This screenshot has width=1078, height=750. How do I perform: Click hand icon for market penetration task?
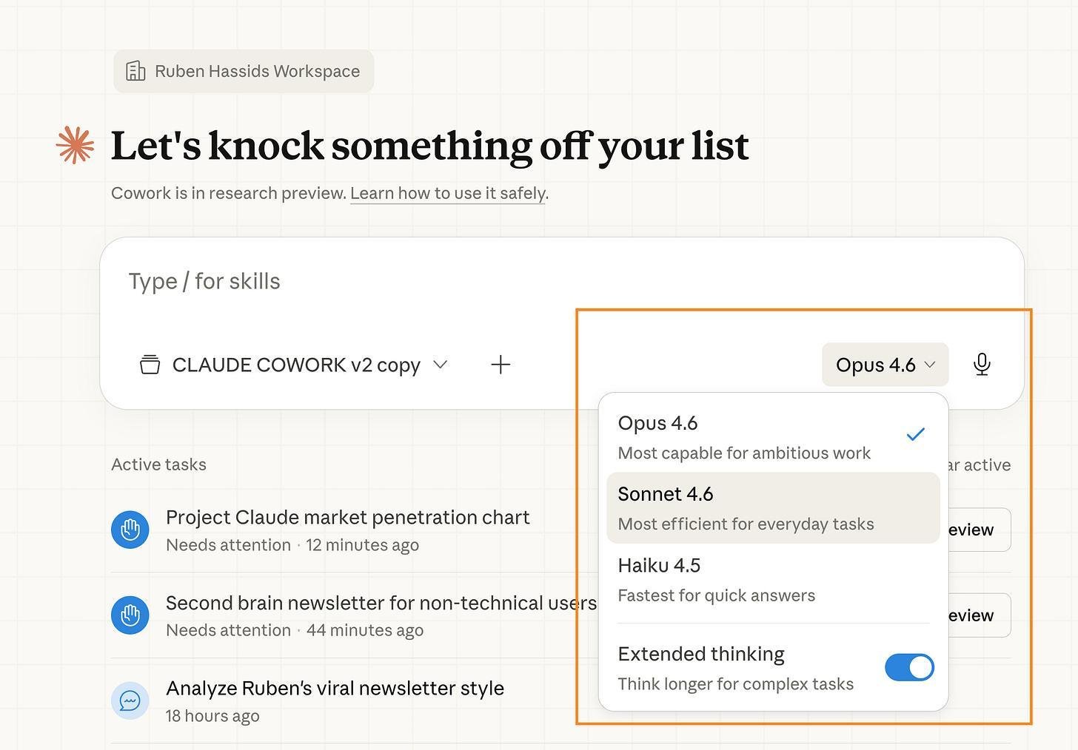[130, 530]
